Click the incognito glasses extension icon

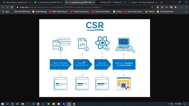167,7
